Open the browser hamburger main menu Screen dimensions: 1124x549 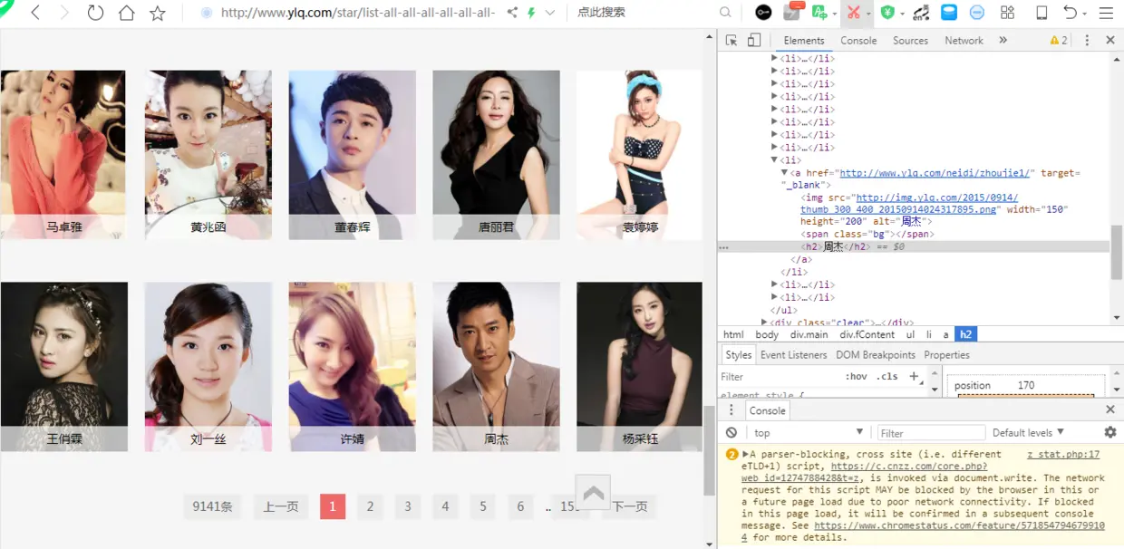click(1106, 13)
